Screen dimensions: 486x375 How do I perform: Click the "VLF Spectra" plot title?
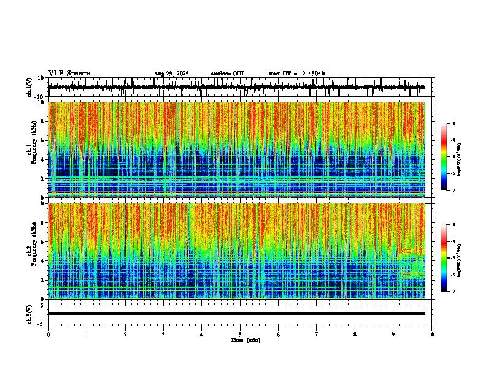[x=69, y=74]
